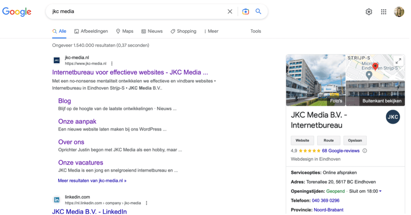
Task: Click the Opslaan button
Action: pyautogui.click(x=355, y=141)
